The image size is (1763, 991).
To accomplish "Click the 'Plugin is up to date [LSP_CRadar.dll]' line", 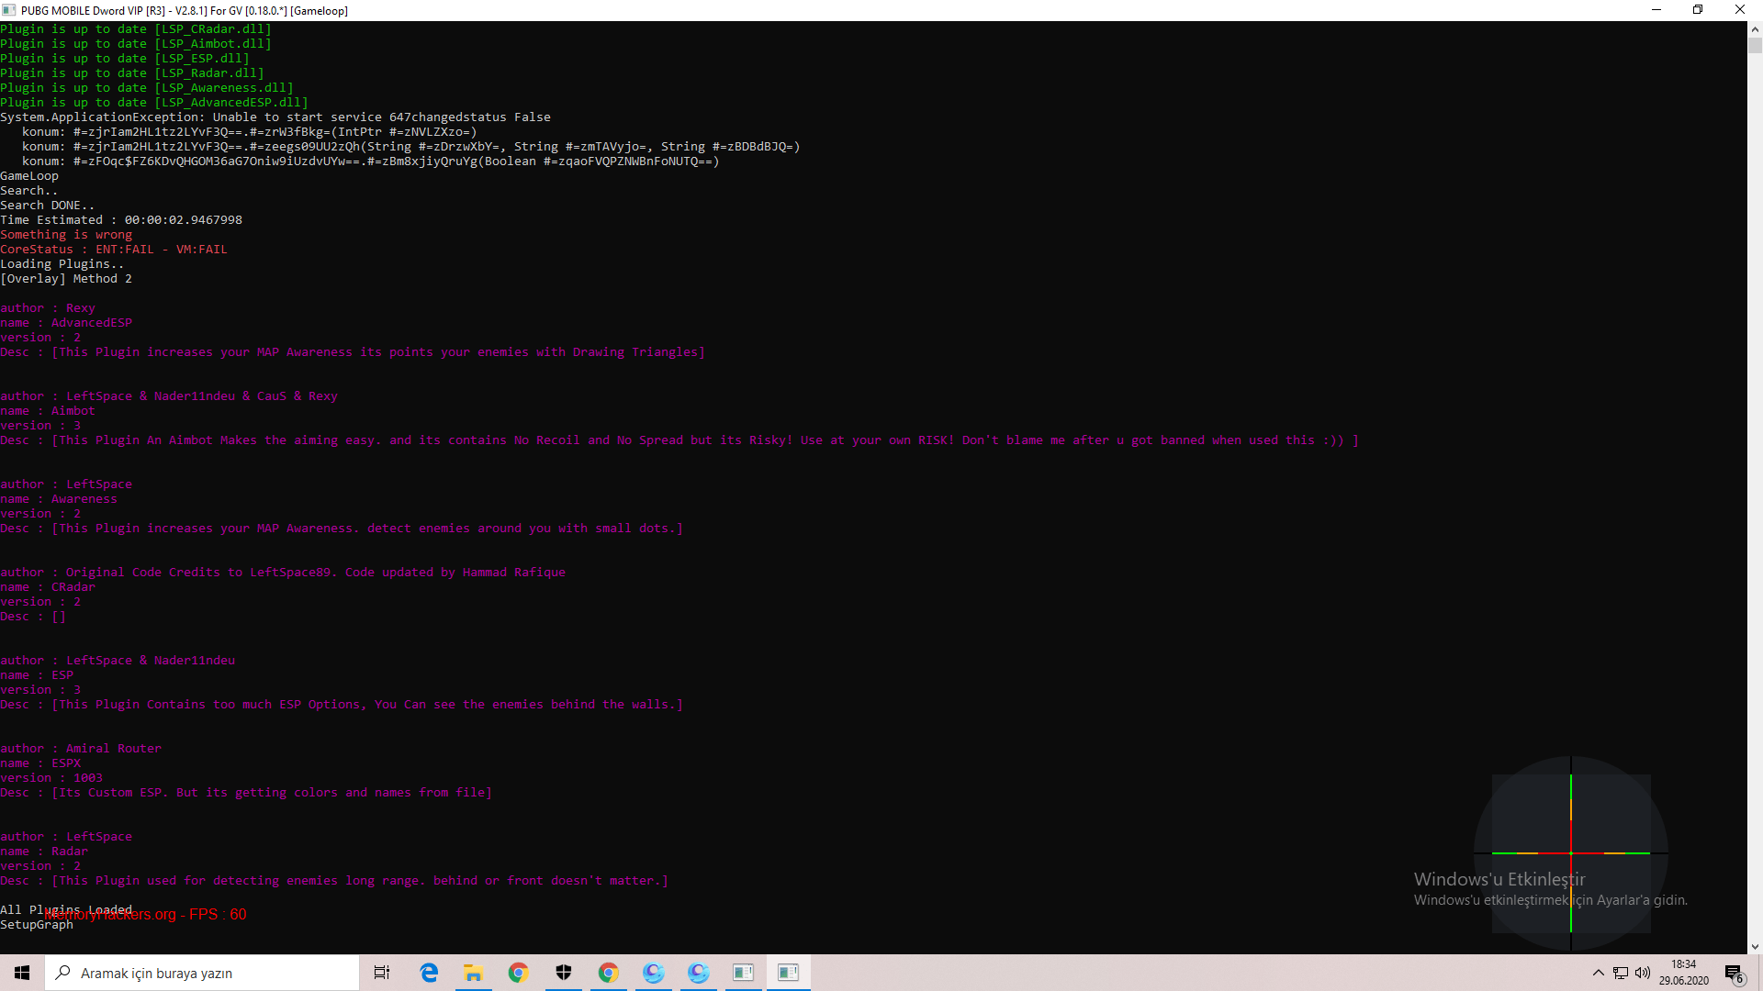I will pos(136,29).
